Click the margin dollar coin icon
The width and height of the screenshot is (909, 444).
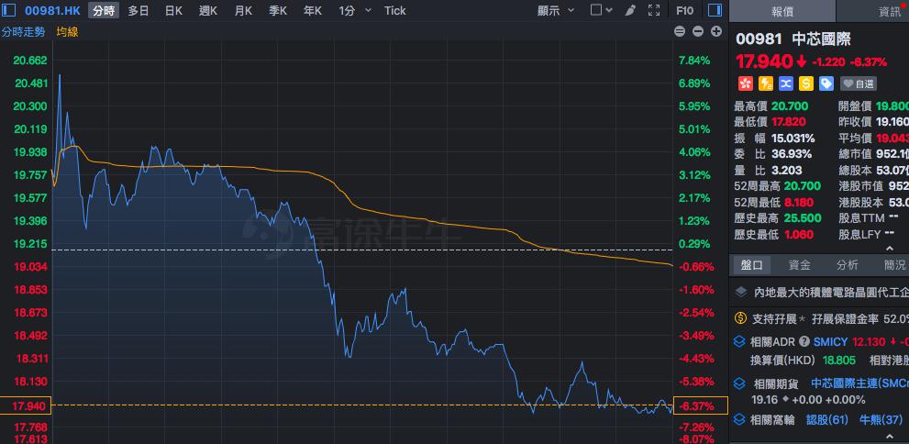pyautogui.click(x=740, y=318)
